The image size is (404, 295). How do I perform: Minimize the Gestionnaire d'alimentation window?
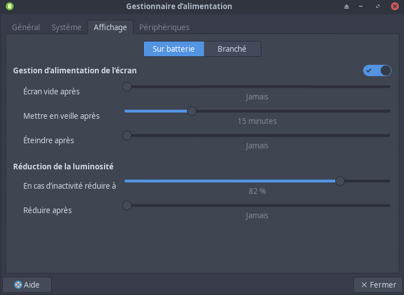pos(363,6)
